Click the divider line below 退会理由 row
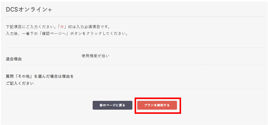The height and width of the screenshot is (125, 268). (135, 65)
